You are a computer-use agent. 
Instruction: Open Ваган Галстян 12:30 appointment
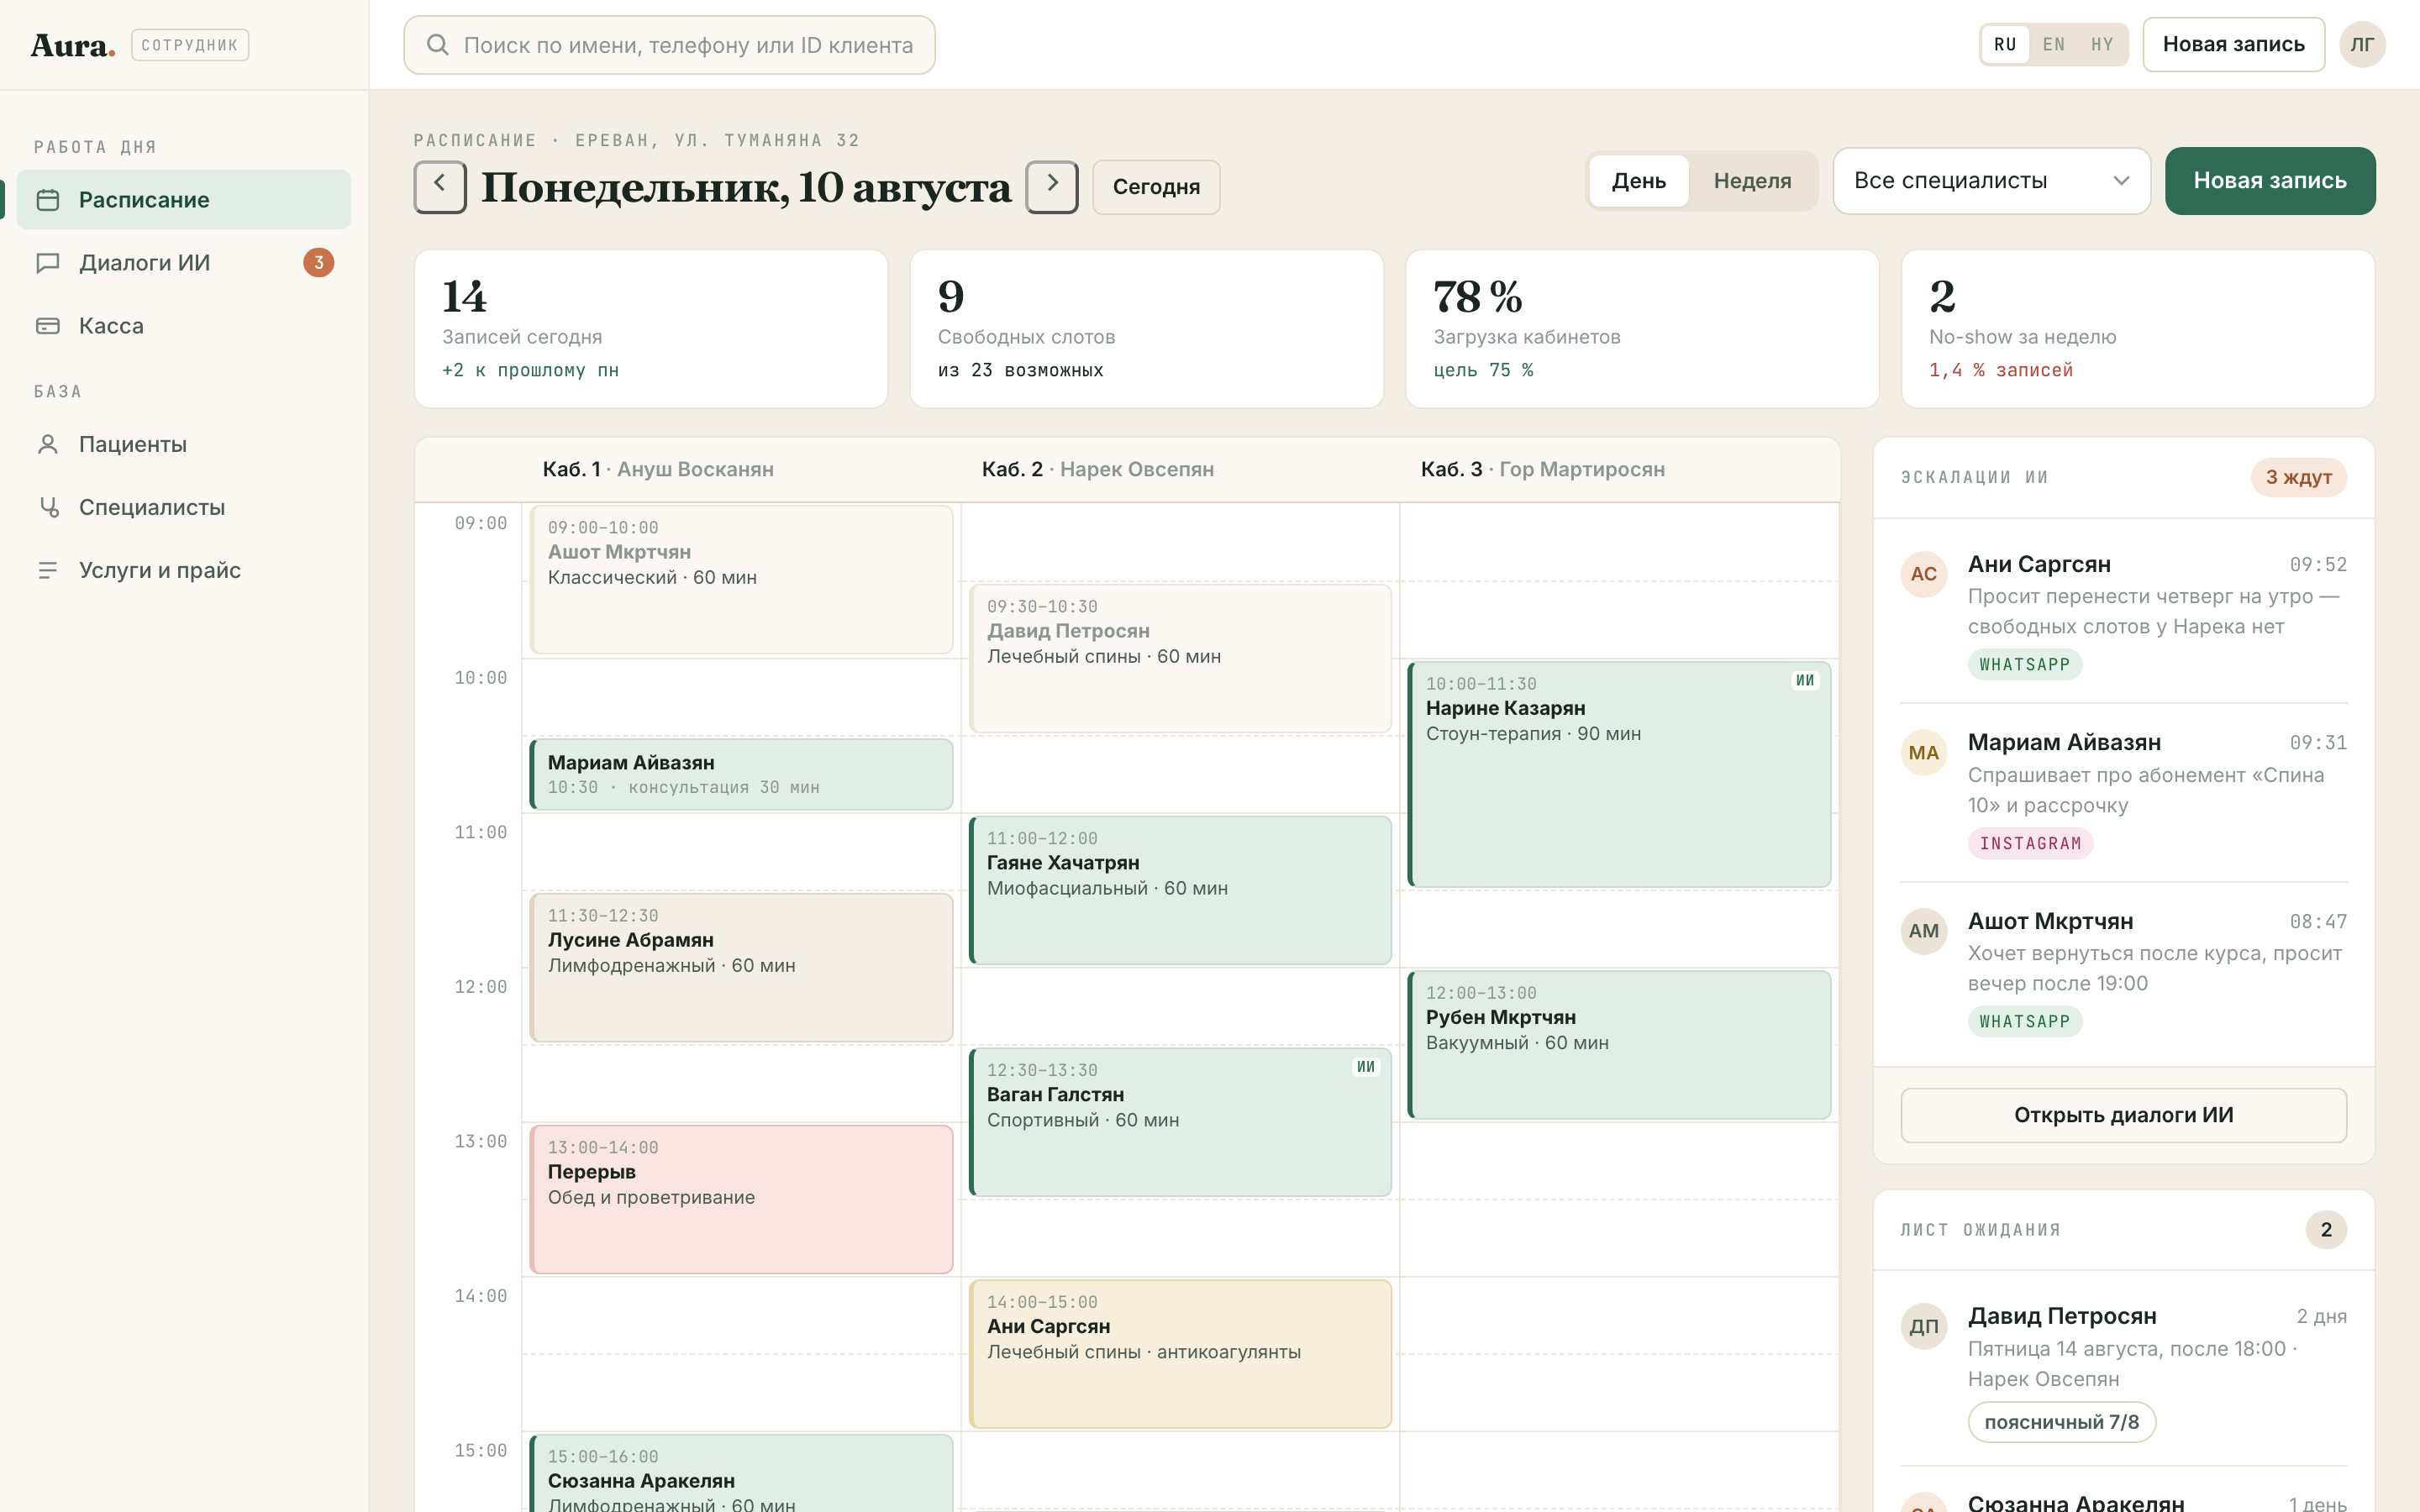1180,1122
